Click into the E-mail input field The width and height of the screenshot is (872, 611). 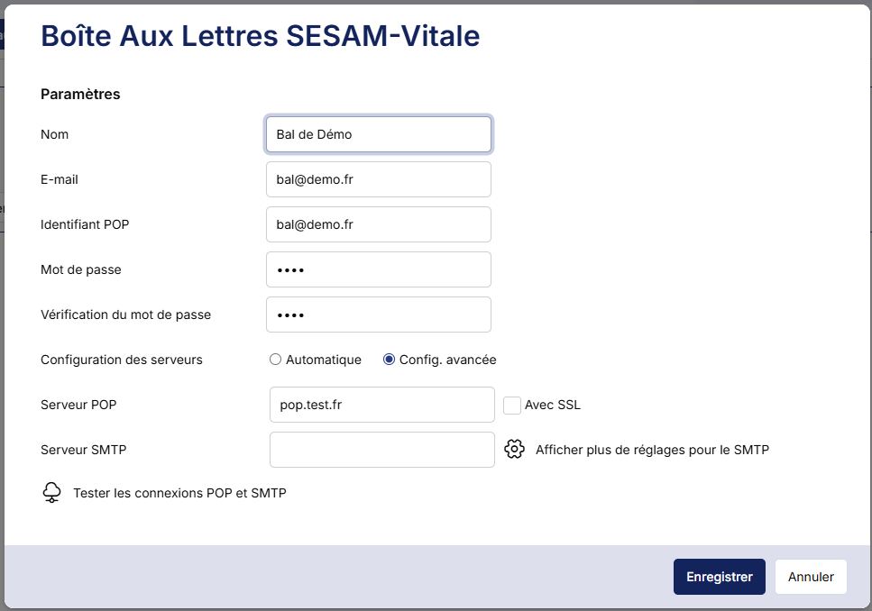pos(379,179)
